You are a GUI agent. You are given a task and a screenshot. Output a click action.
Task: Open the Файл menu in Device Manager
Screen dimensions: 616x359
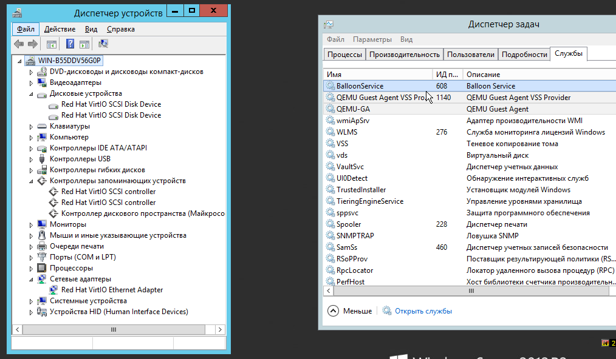click(26, 29)
